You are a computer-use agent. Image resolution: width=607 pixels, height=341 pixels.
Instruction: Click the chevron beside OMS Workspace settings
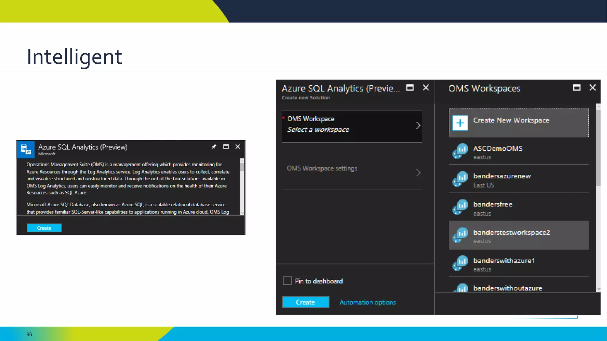pos(418,173)
